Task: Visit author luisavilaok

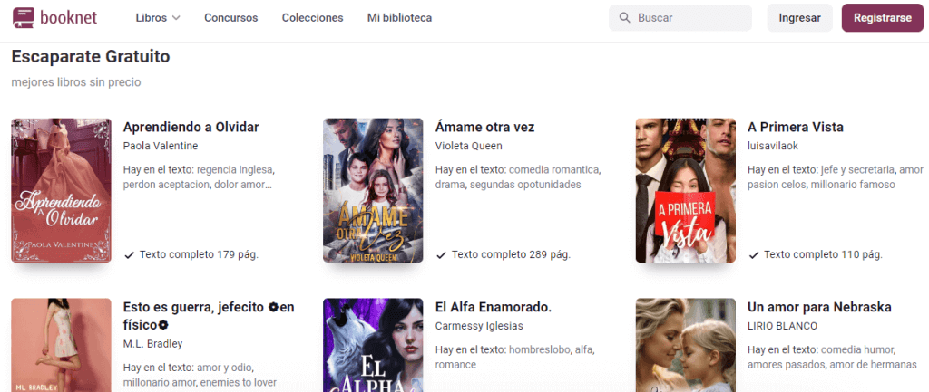Action: point(773,146)
